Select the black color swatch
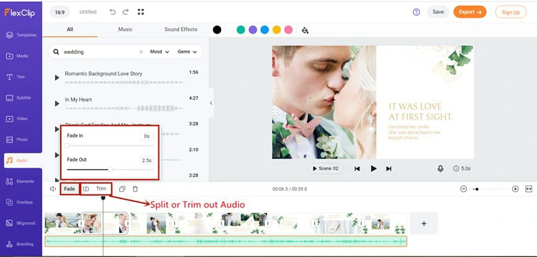Viewport: 537px width, 257px height. click(x=217, y=30)
